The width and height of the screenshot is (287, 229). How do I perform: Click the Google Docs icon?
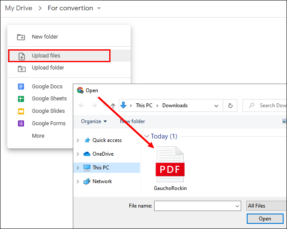[x=21, y=87]
